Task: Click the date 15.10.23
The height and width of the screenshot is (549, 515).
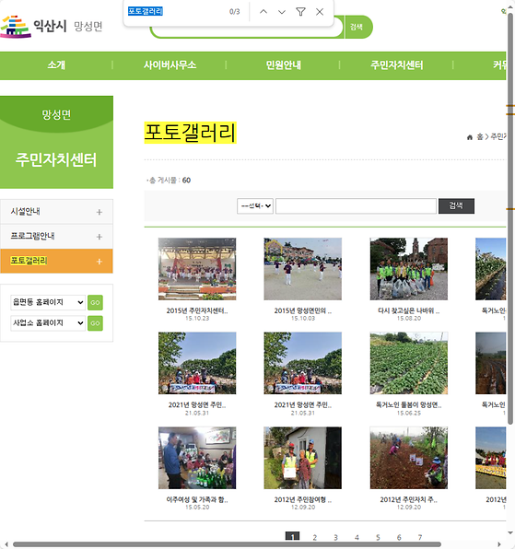Action: [x=197, y=319]
